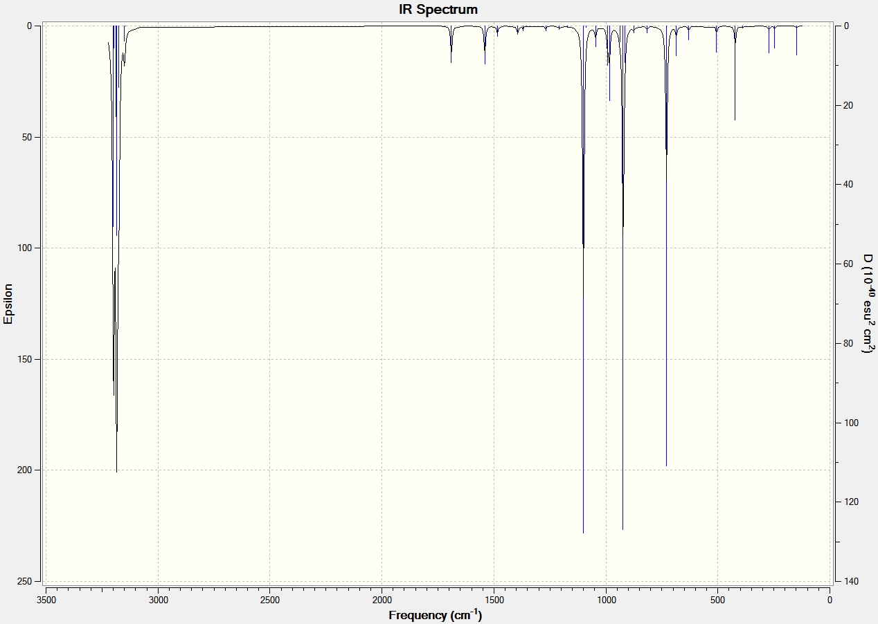Click the 3000 tick on Frequency axis

tap(159, 600)
